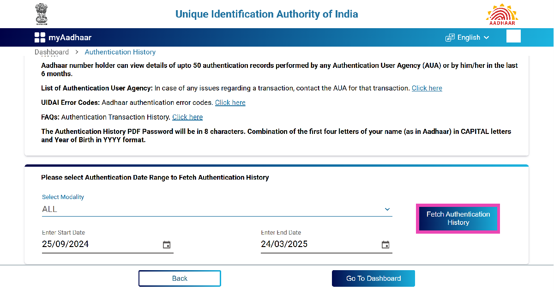The width and height of the screenshot is (554, 290).
Task: Open the end date calendar picker
Action: 385,245
